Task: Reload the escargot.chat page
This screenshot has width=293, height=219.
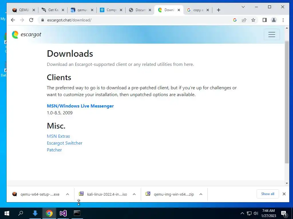Action: pos(31,20)
